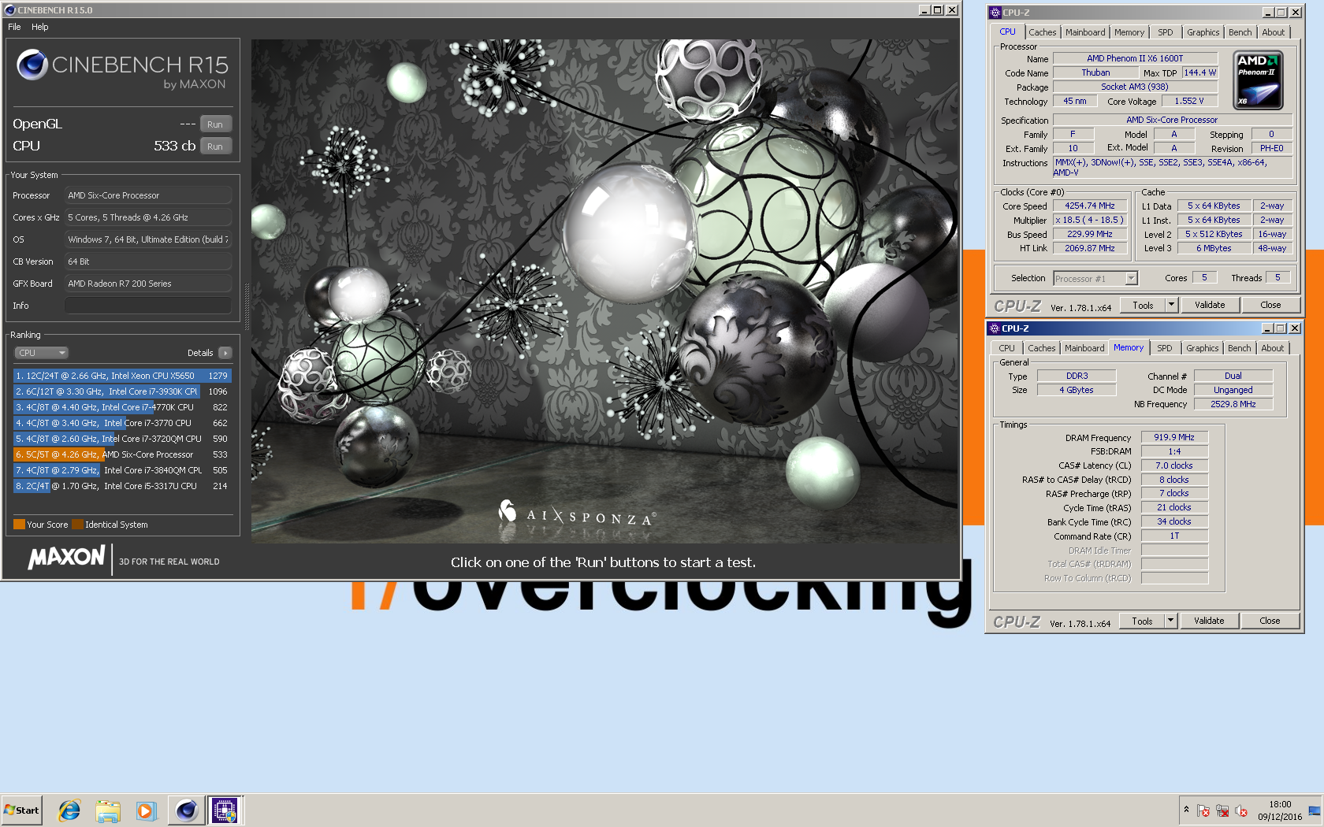Show hidden system tray icons arrow

(1186, 810)
